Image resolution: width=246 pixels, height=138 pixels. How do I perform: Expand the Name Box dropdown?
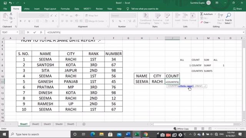pos(17,32)
